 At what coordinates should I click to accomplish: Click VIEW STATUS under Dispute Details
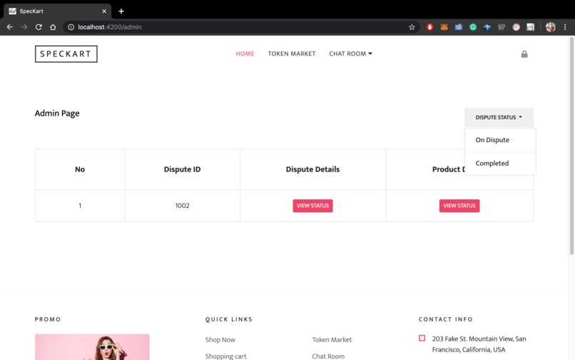(312, 206)
